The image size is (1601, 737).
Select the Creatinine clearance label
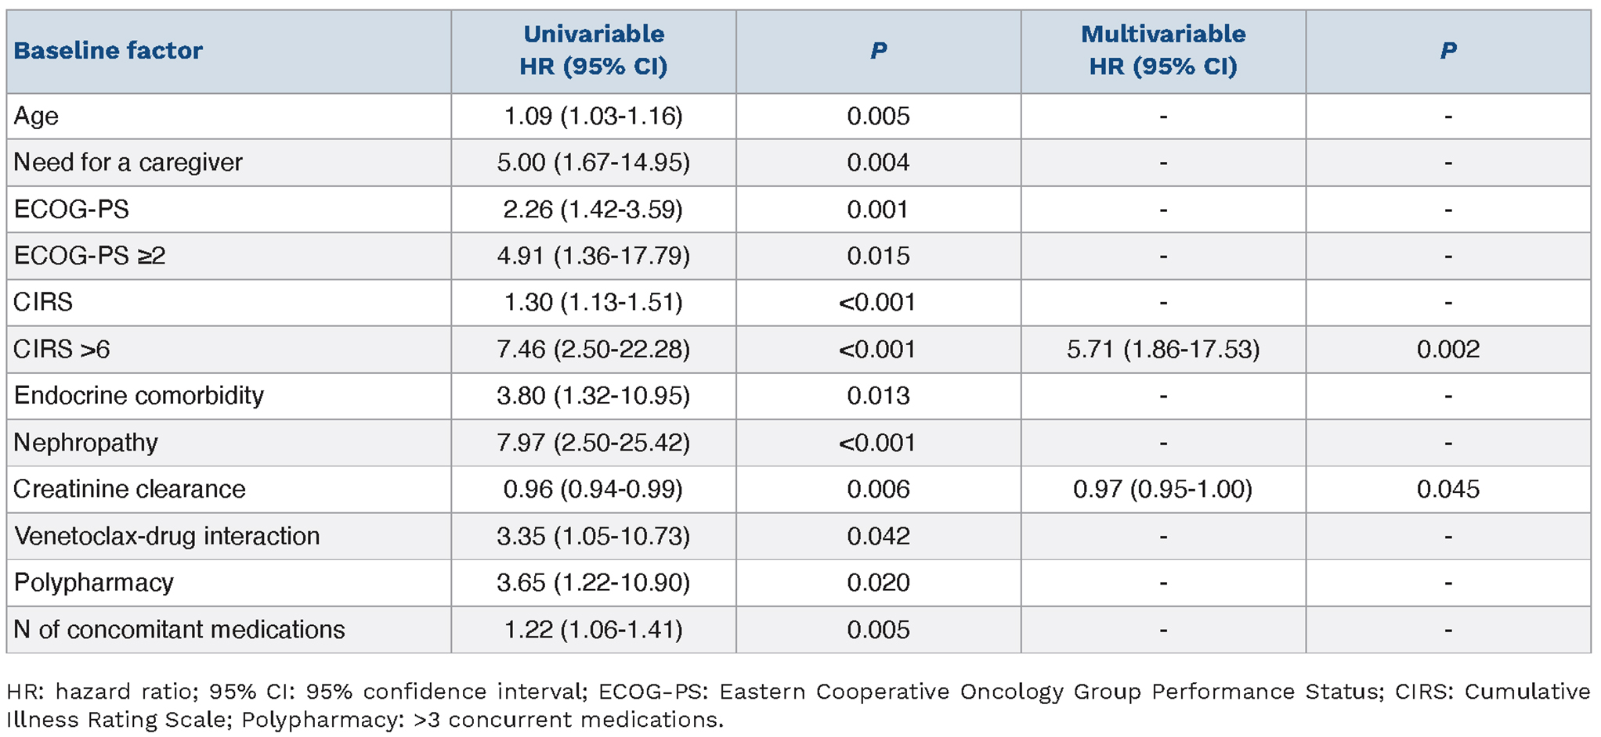pos(129,489)
